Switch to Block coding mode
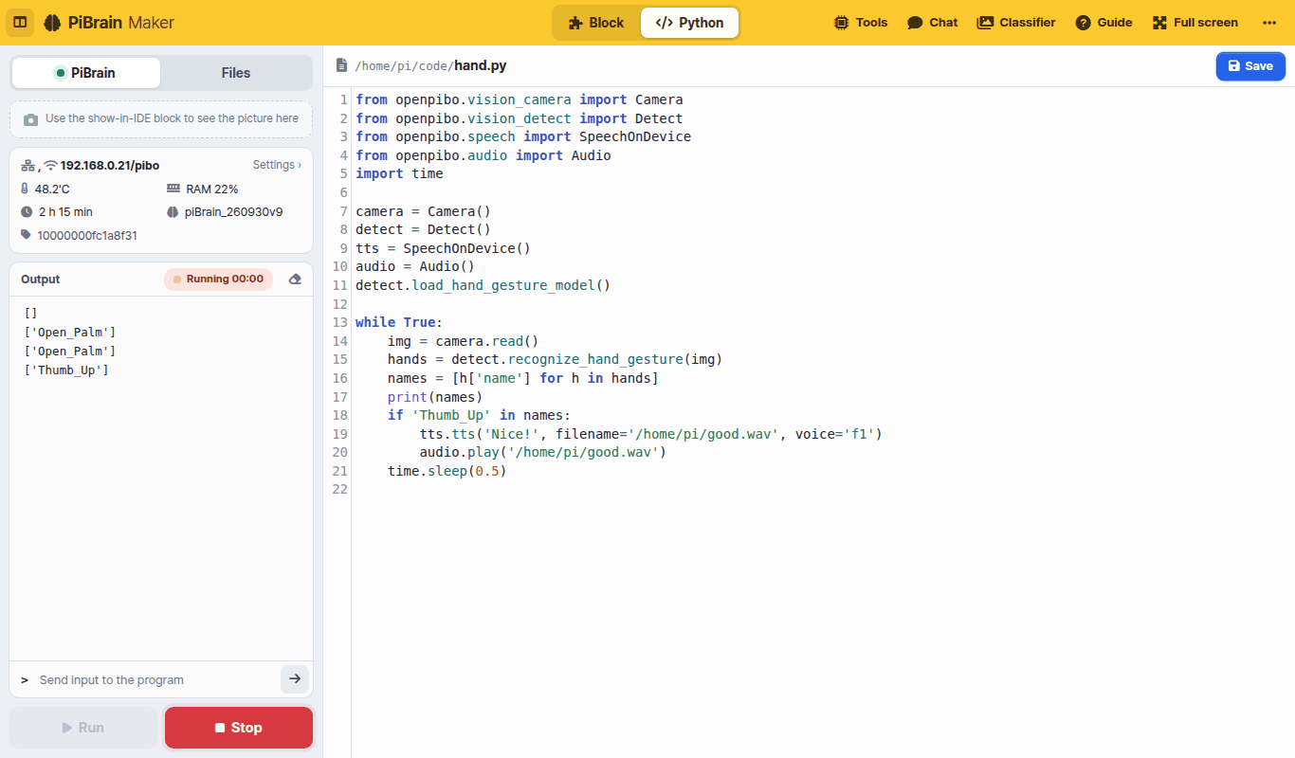 click(x=596, y=23)
